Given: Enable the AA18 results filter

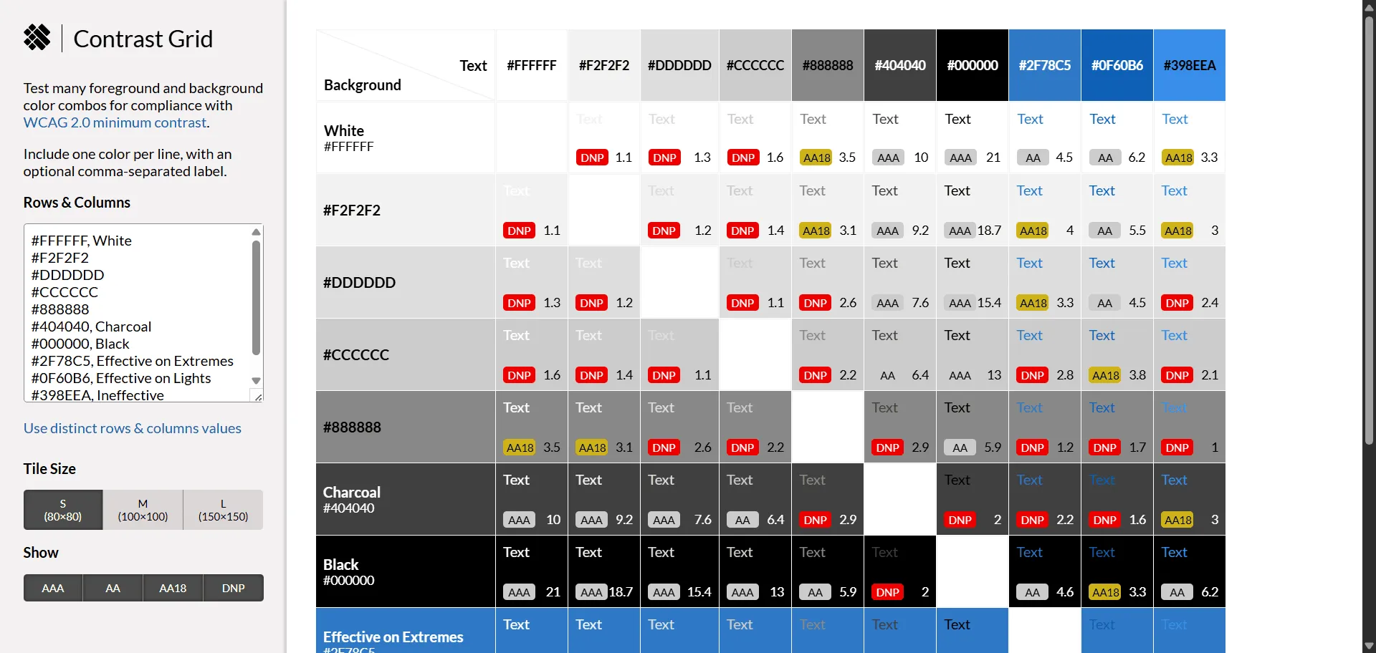Looking at the screenshot, I should coord(172,587).
